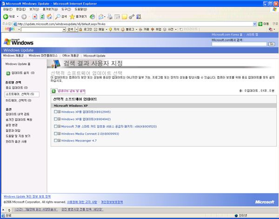The image size is (279, 219).
Task: Open empas 로그인 lock button
Action: tap(86, 29)
